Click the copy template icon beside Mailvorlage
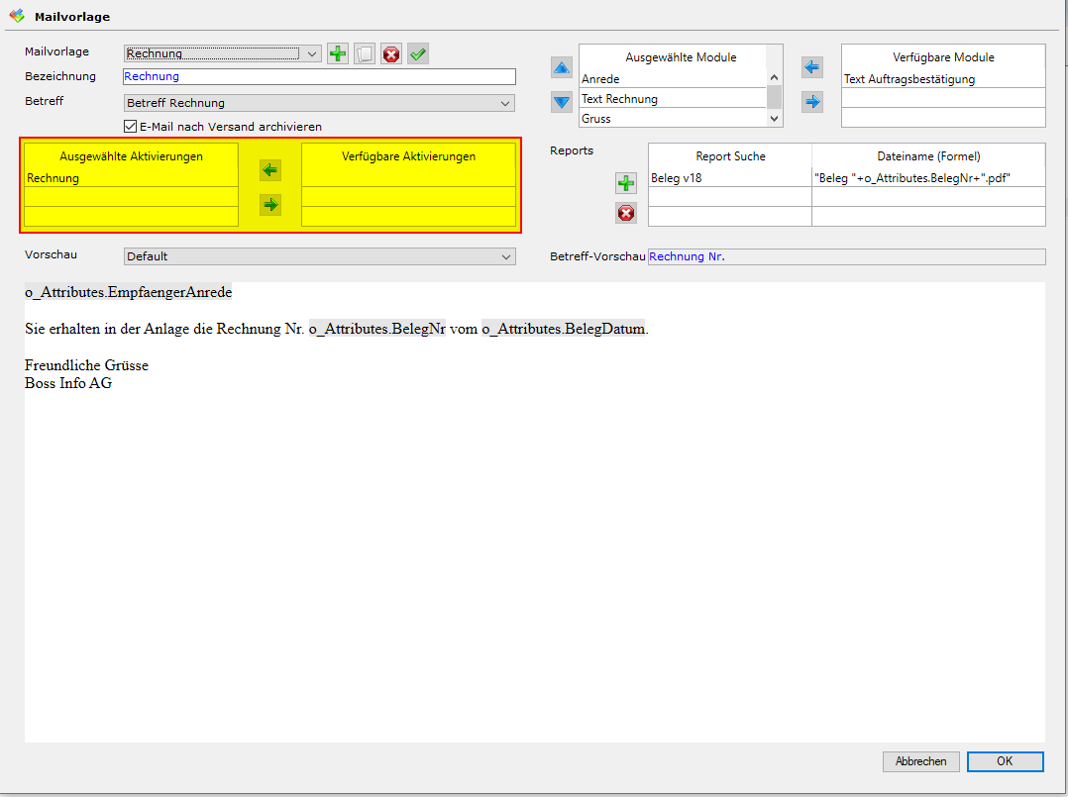 click(365, 54)
